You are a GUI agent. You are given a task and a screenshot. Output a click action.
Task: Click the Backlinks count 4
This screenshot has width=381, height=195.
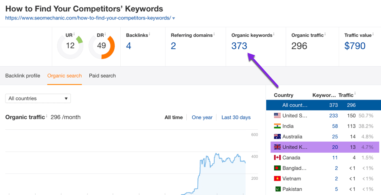(x=129, y=46)
